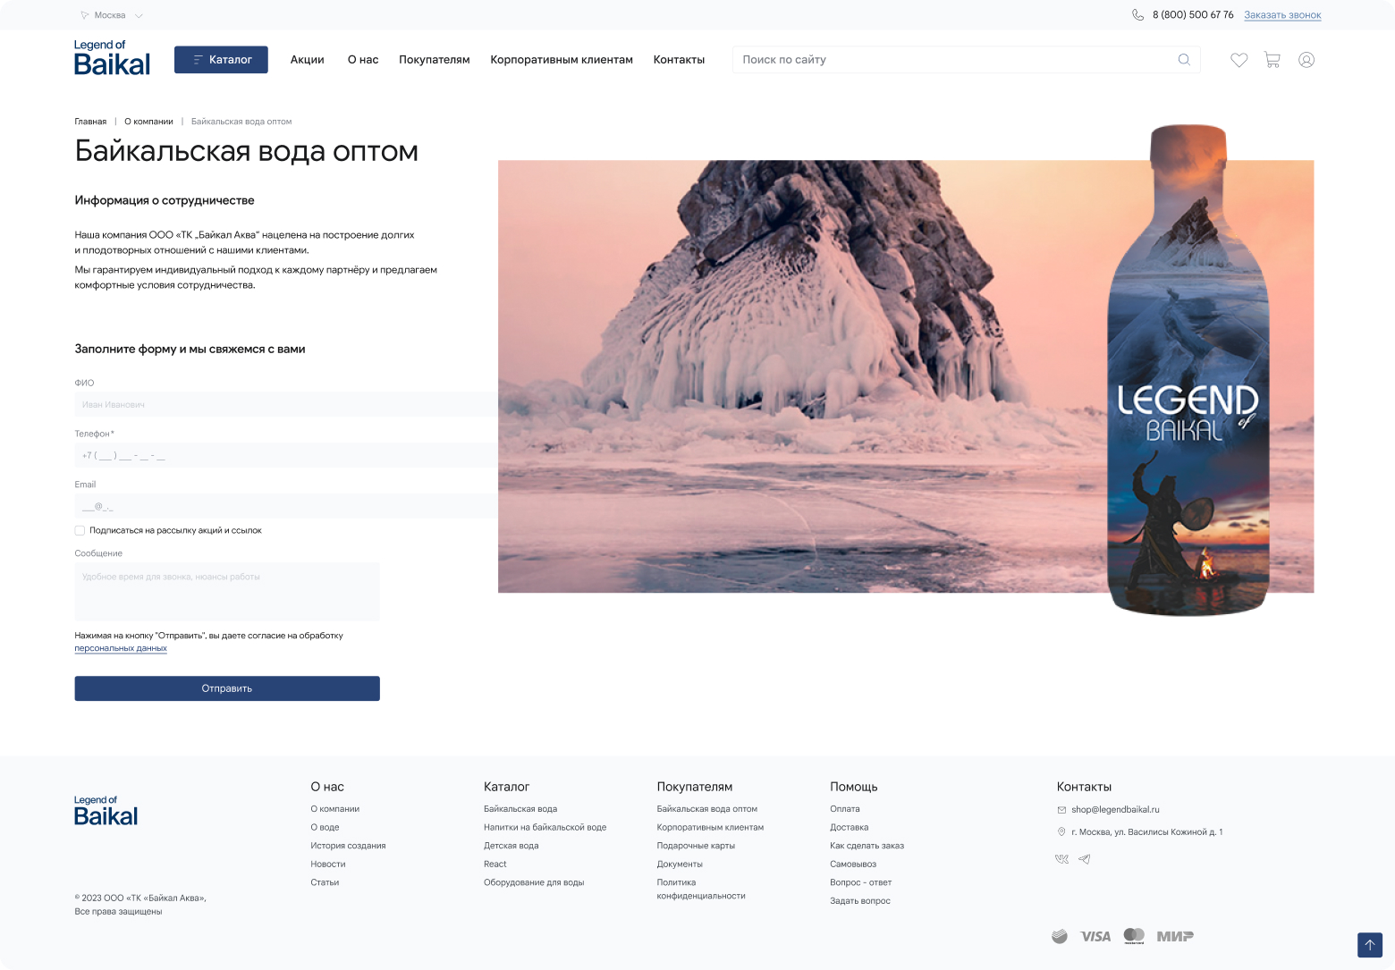Open the Покупателям menu item
Viewport: 1395px width, 970px height.
[435, 60]
